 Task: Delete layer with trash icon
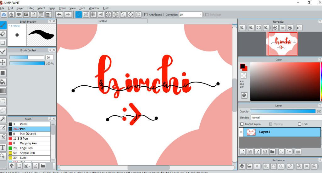point(298,152)
